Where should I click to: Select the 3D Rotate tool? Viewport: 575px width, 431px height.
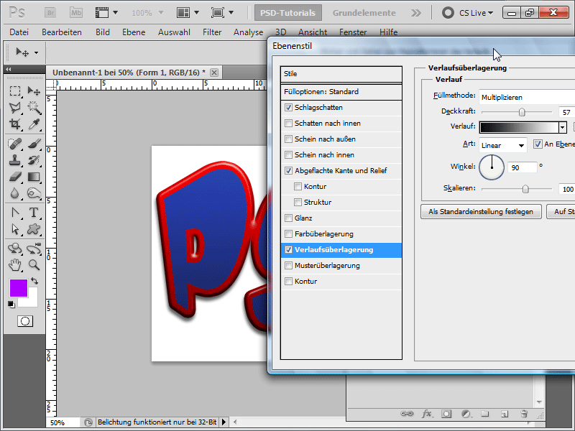(15, 249)
